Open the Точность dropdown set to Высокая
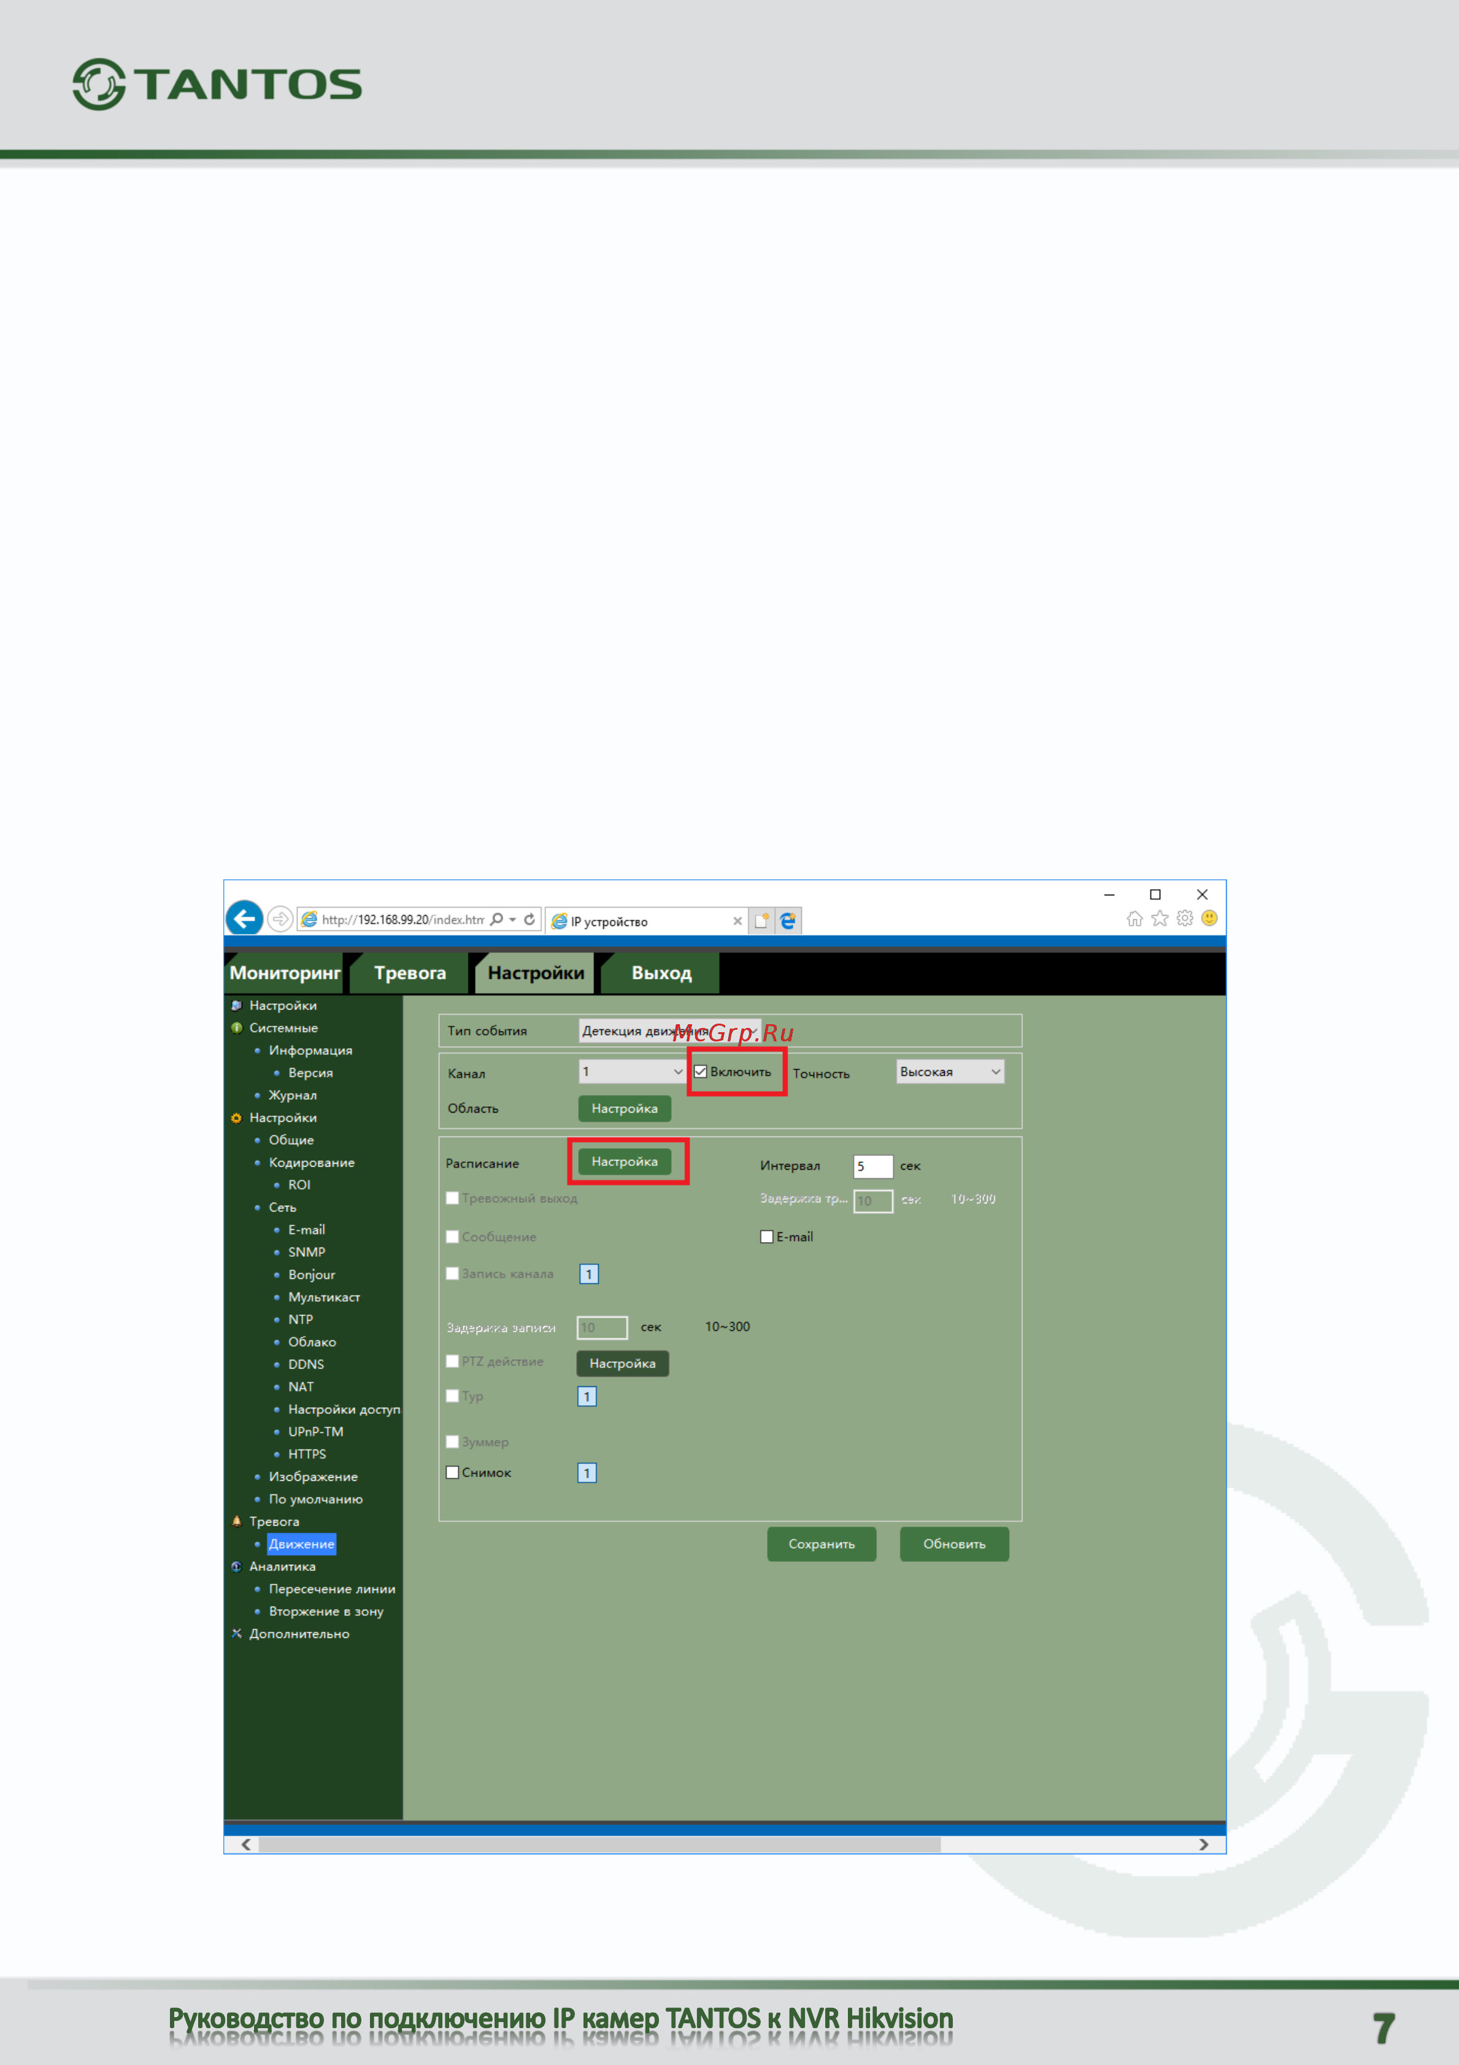 950,1071
